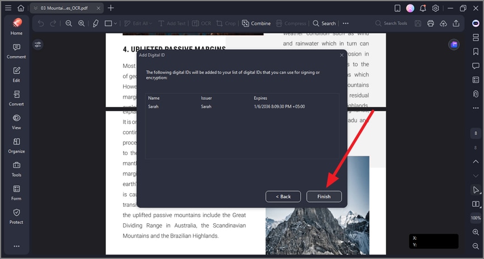The image size is (484, 259).
Task: Open the Convert section in sidebar
Action: pos(16,98)
